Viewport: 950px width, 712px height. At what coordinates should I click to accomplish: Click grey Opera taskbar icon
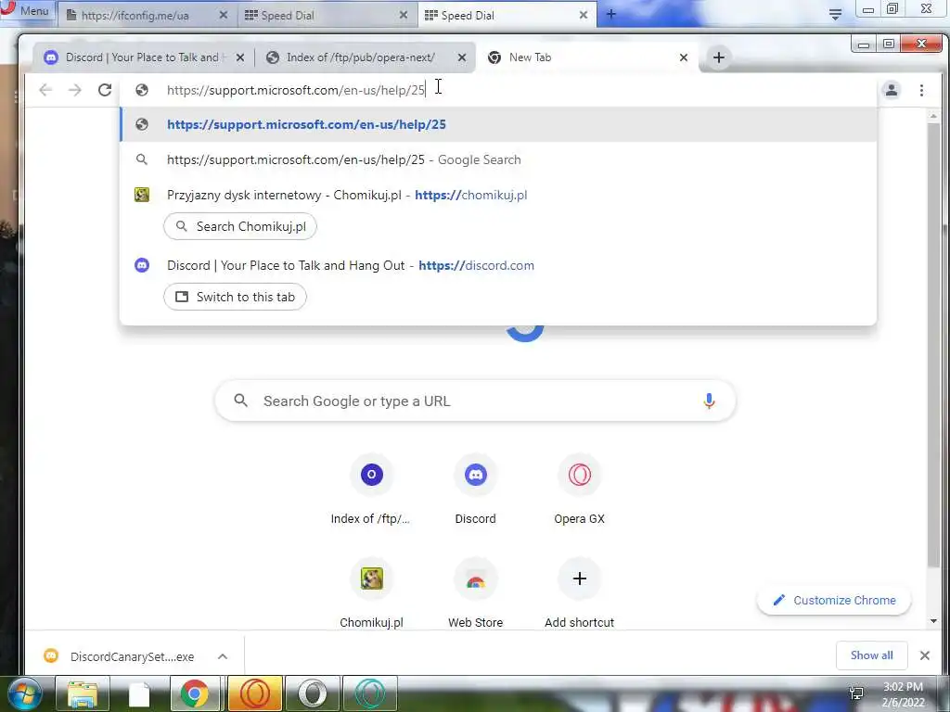pyautogui.click(x=312, y=693)
